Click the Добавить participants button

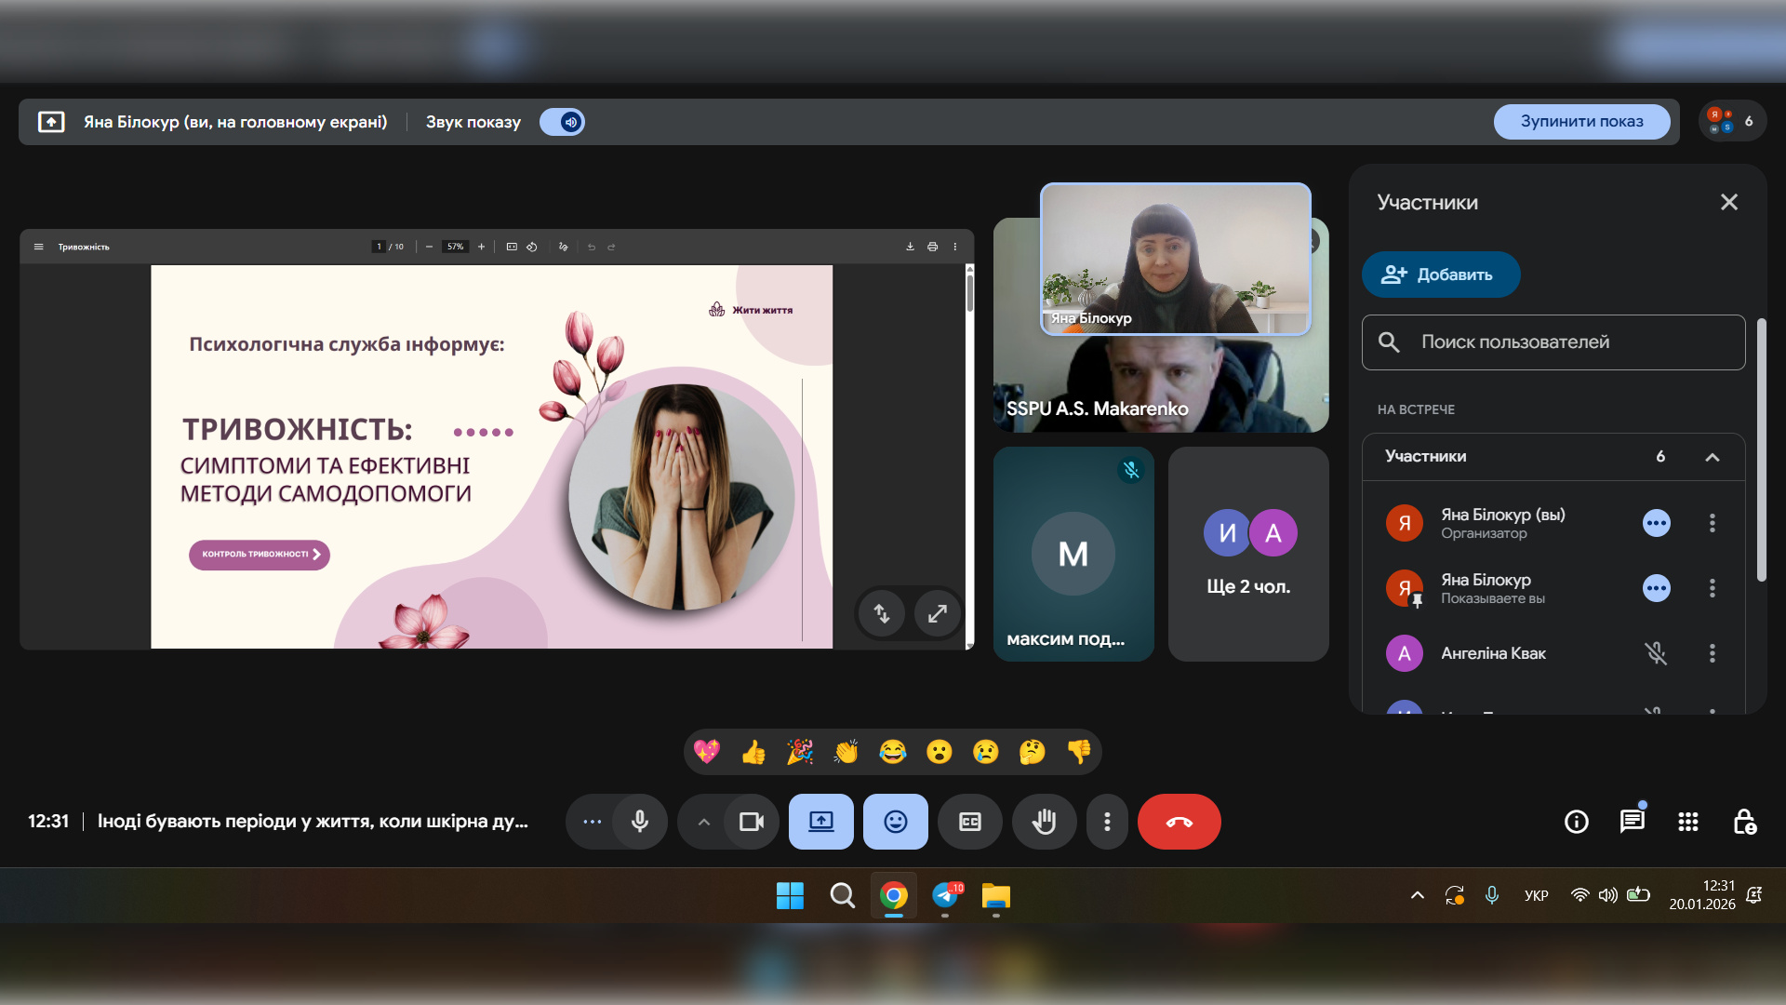(x=1440, y=275)
